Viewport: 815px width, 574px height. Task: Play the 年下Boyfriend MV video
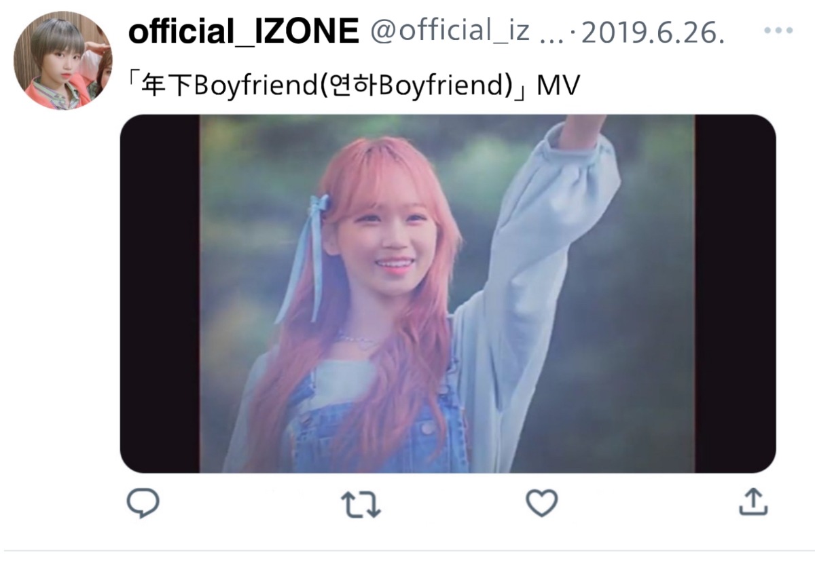coord(448,294)
